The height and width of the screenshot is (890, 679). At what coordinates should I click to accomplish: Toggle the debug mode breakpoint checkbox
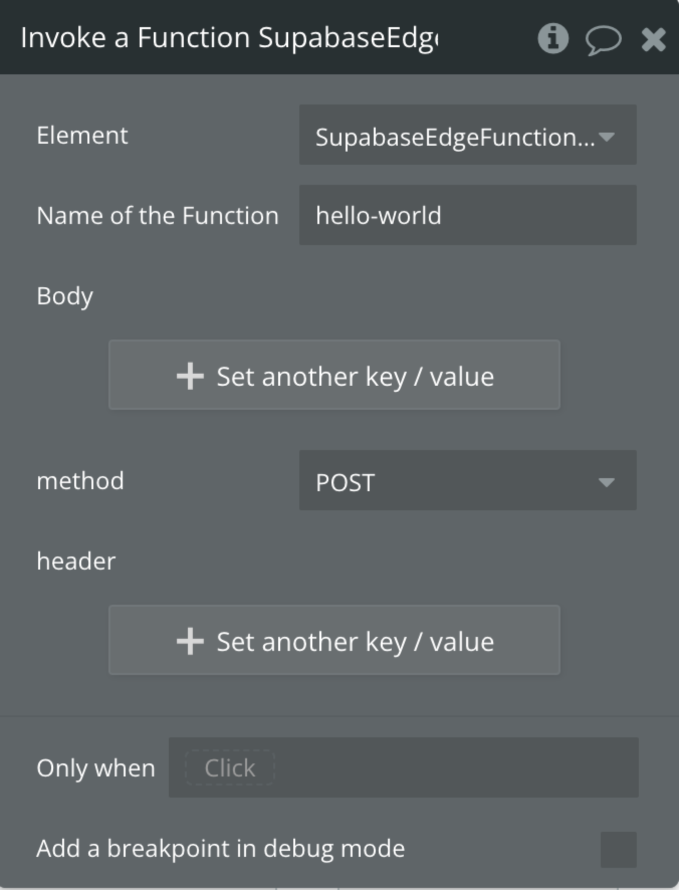(618, 849)
